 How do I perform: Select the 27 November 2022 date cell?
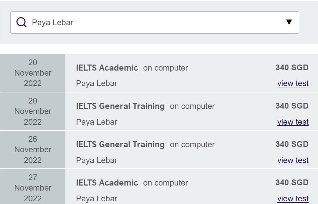[x=33, y=188]
